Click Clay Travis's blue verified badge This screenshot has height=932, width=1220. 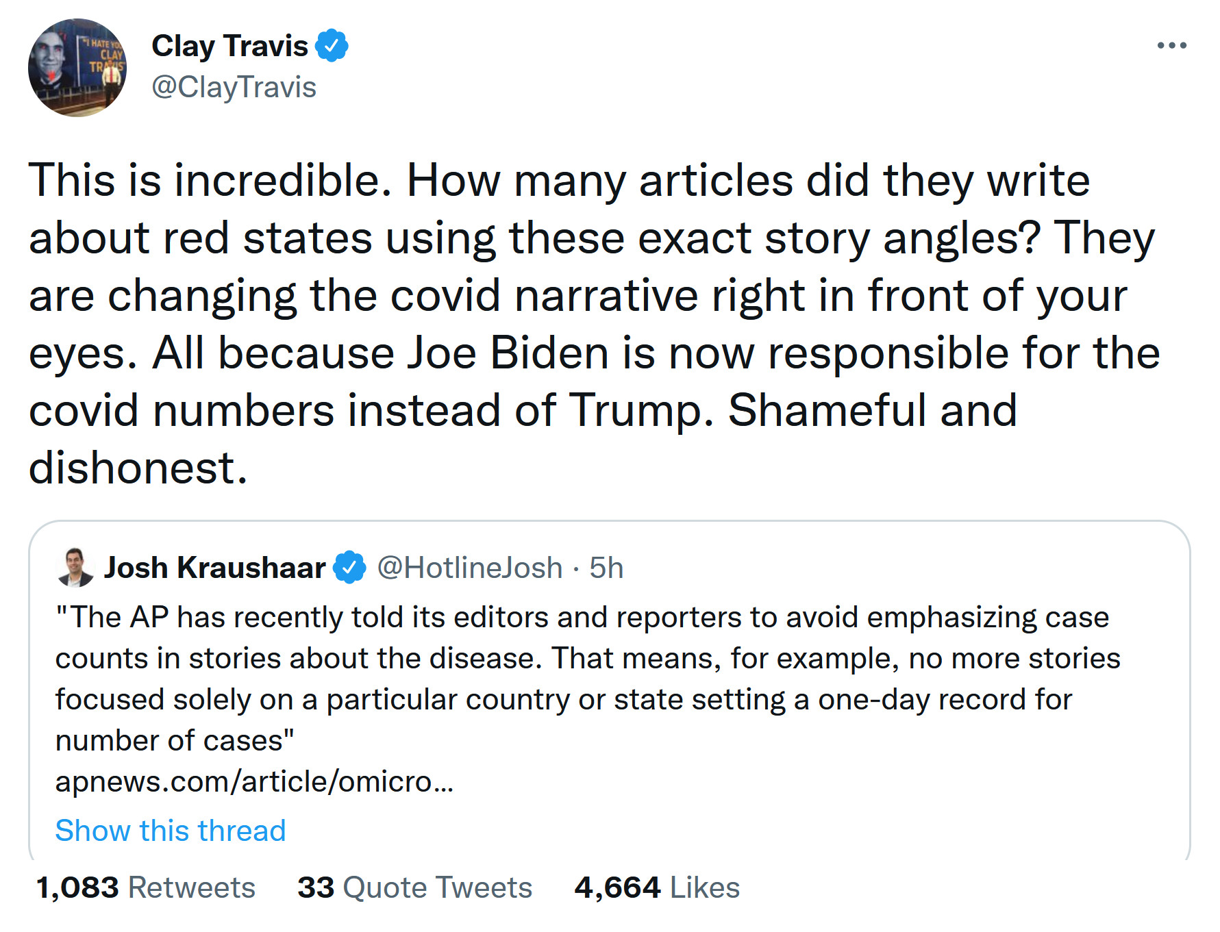332,46
